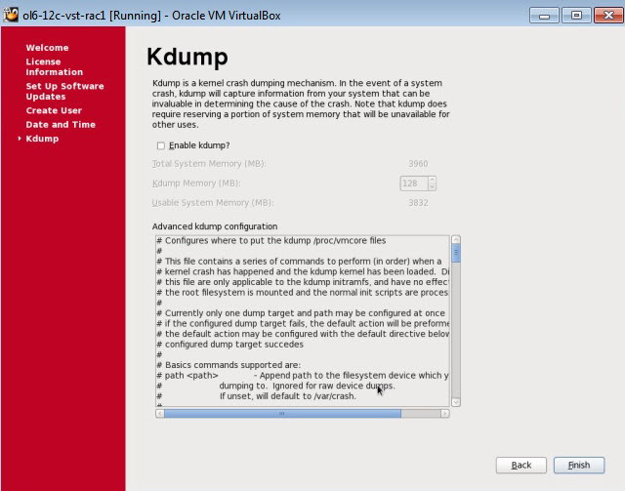The height and width of the screenshot is (491, 625).
Task: Click the horizontal scrollbar thumb of config text
Action: point(282,414)
